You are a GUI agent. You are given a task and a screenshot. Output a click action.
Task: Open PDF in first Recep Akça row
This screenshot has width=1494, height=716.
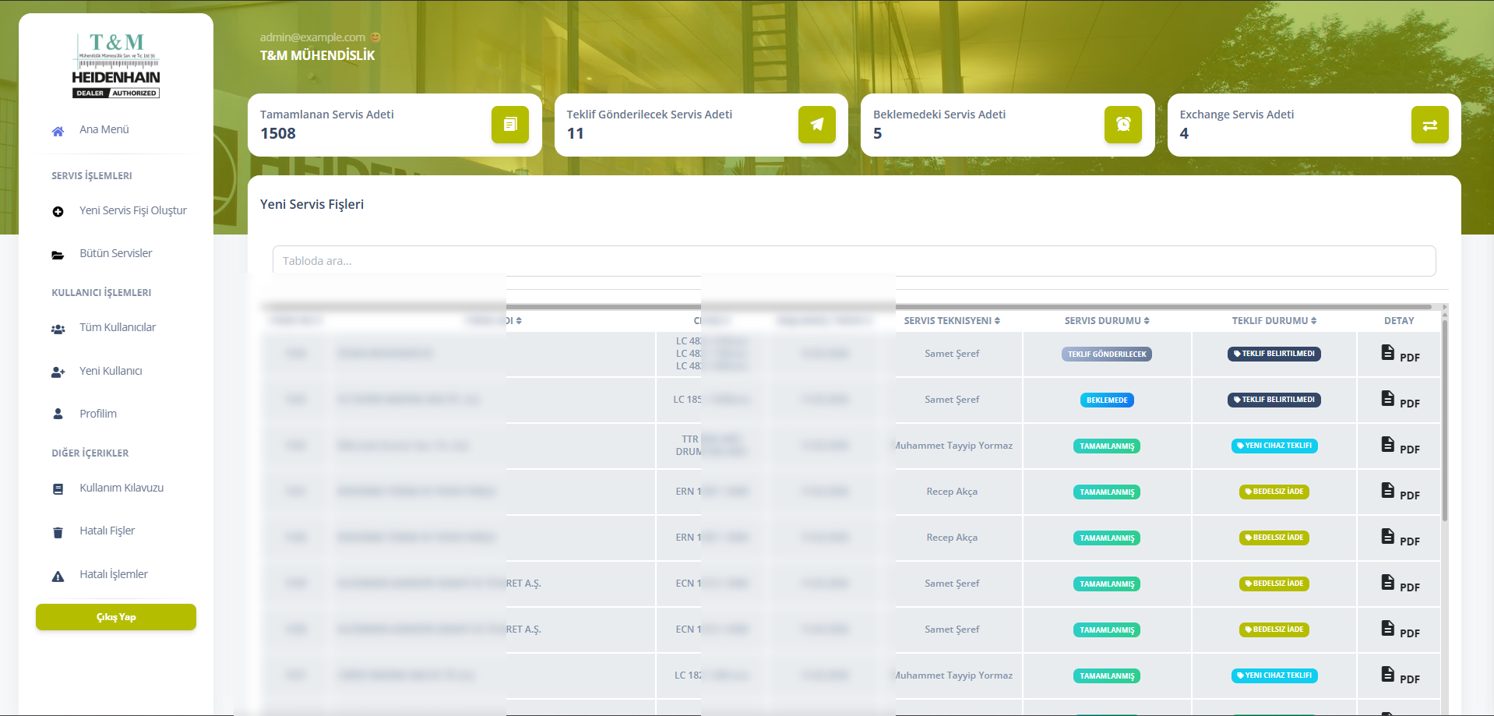point(1388,491)
